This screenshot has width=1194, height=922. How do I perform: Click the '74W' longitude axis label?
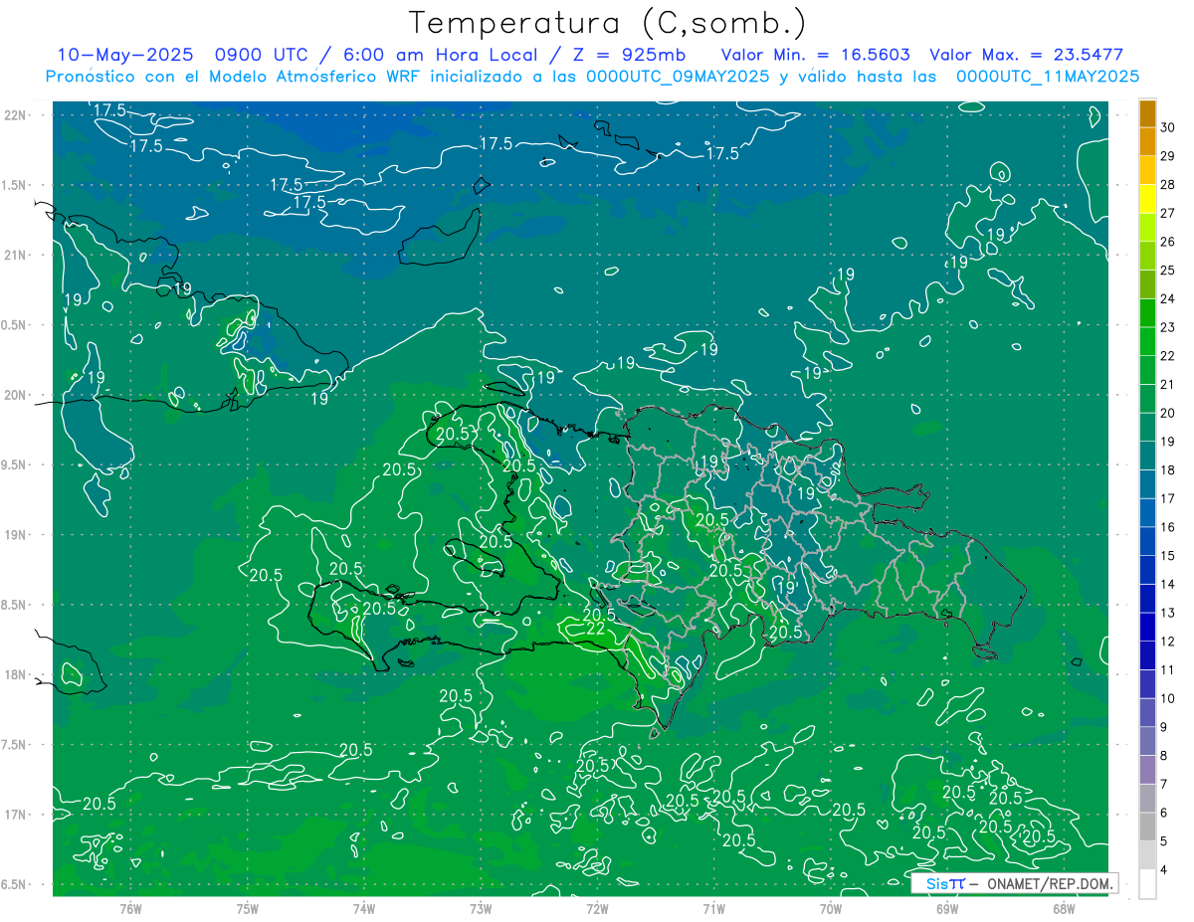pyautogui.click(x=364, y=908)
